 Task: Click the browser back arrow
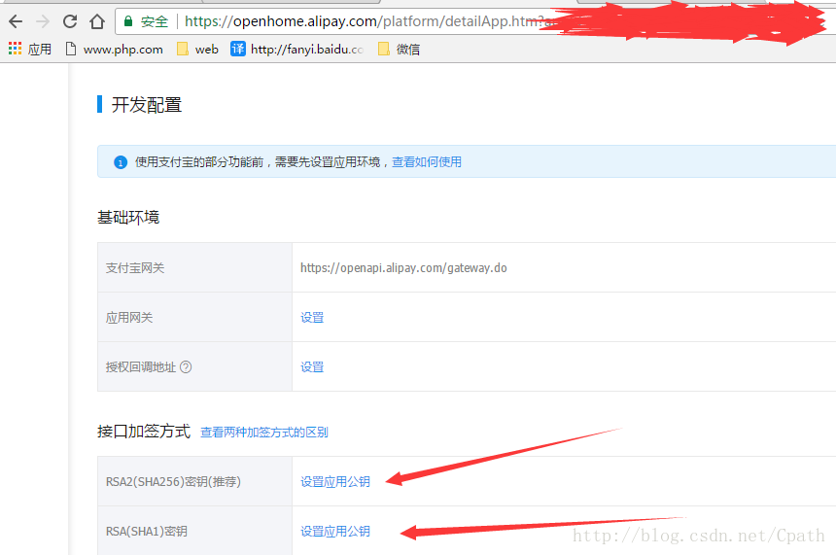click(16, 21)
